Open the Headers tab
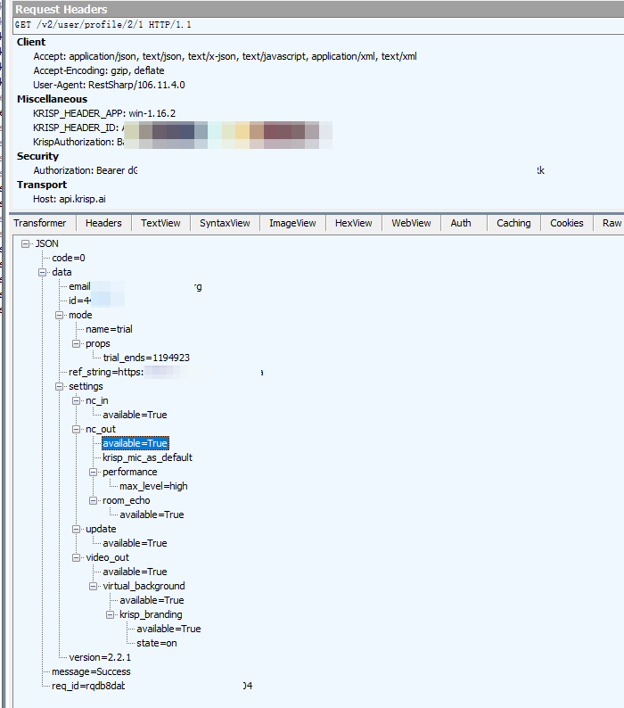This screenshot has height=708, width=624. tap(103, 223)
